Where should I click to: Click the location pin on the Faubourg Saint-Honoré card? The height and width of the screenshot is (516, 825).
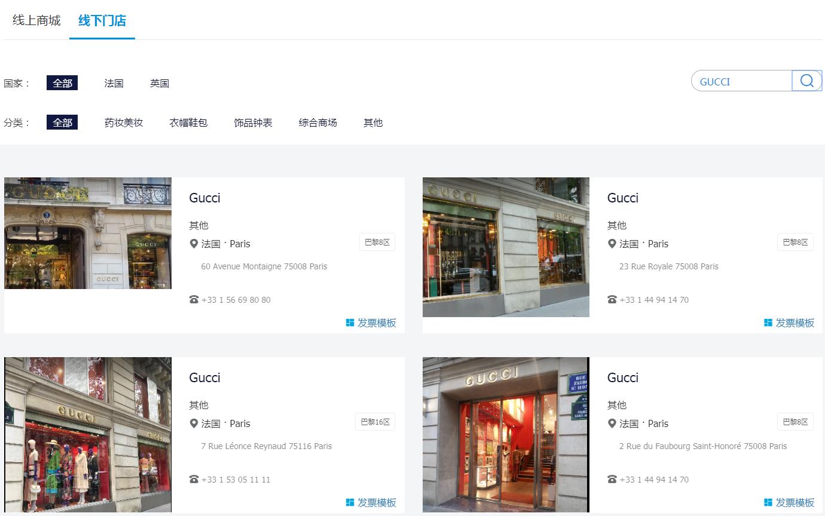click(x=612, y=423)
